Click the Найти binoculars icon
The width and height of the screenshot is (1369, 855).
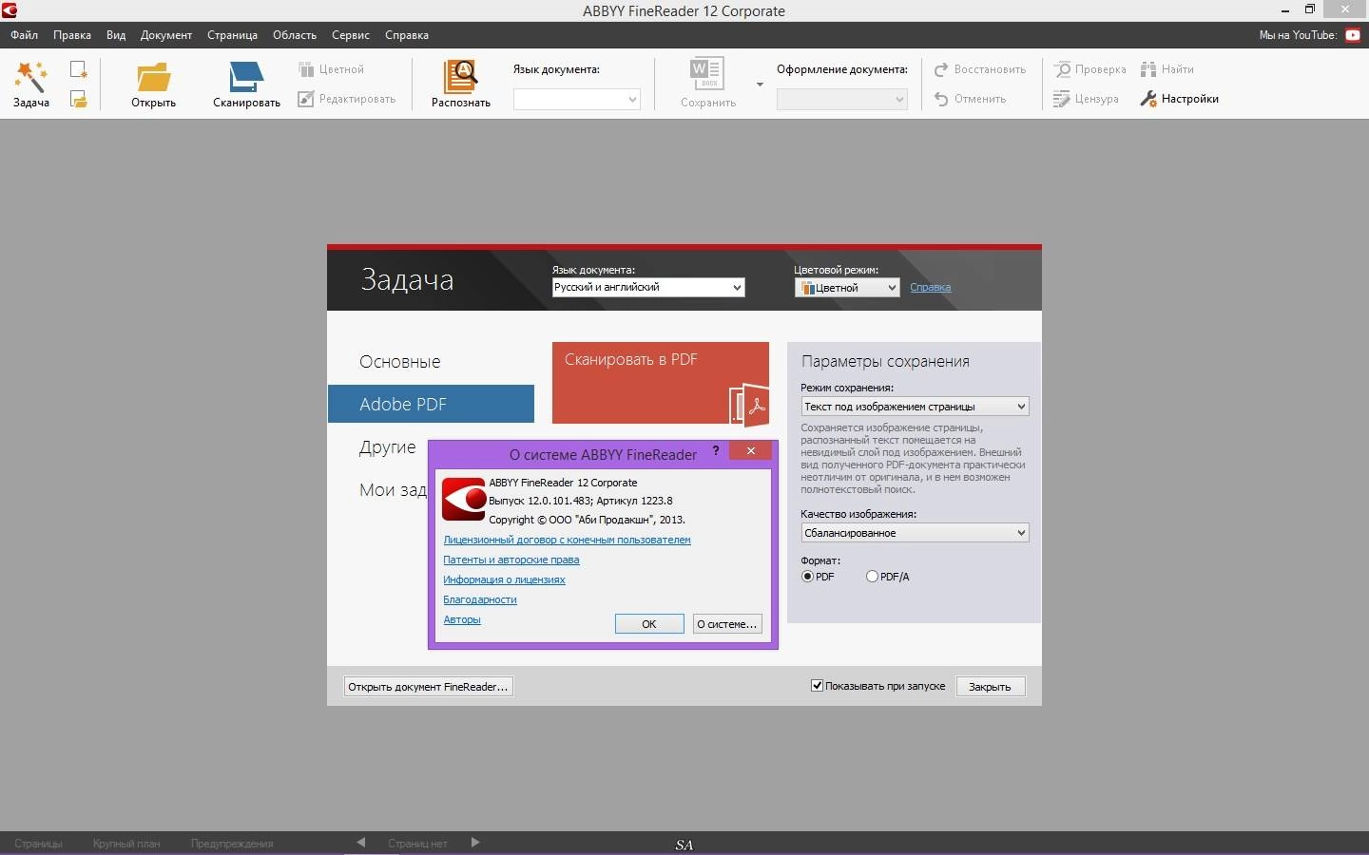coord(1148,69)
